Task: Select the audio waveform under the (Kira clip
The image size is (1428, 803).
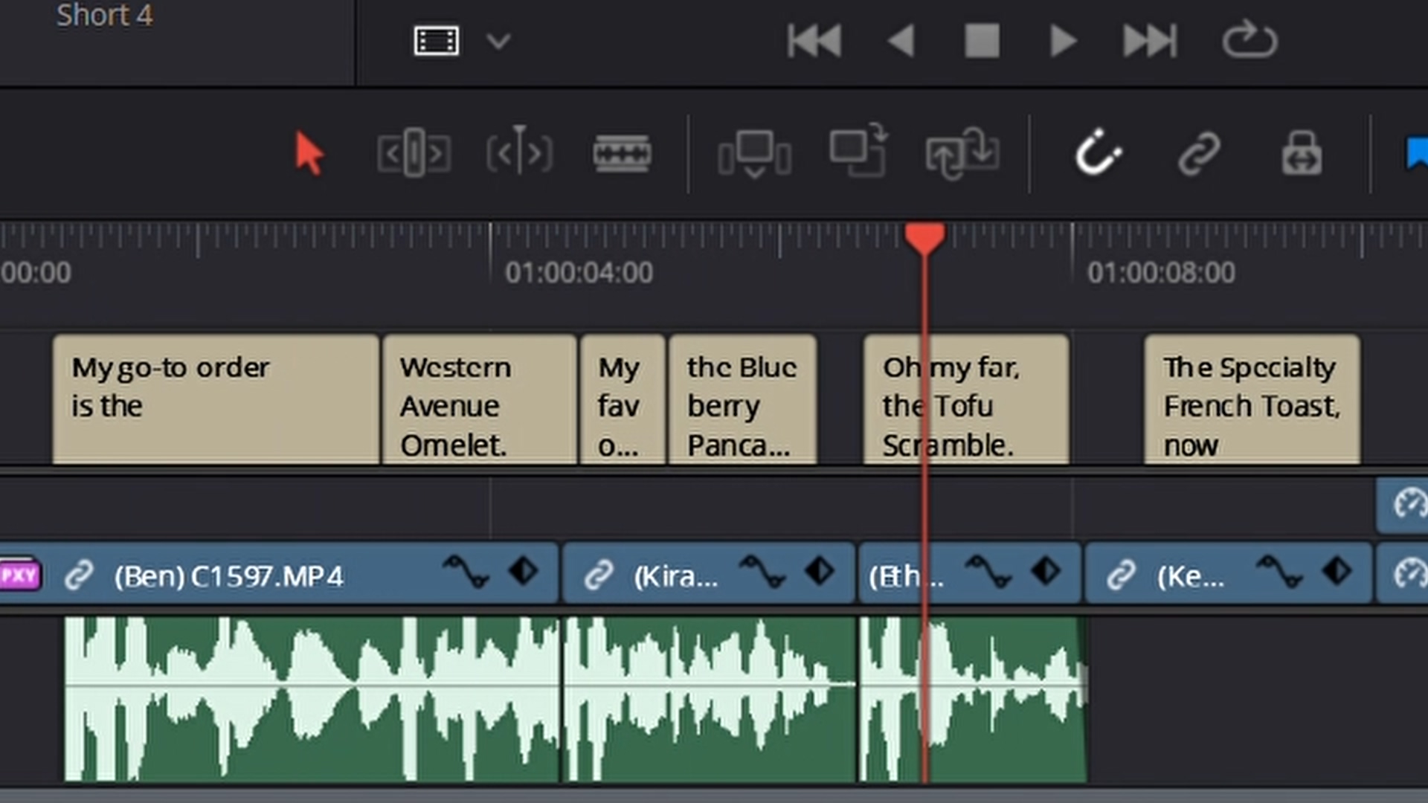Action: 710,699
